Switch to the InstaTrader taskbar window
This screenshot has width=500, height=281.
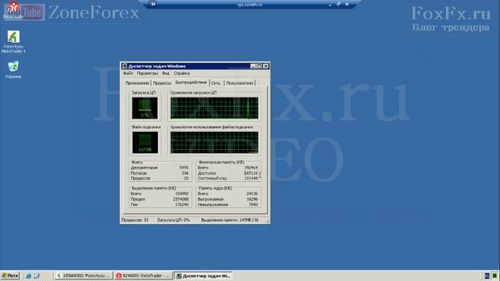click(143, 276)
